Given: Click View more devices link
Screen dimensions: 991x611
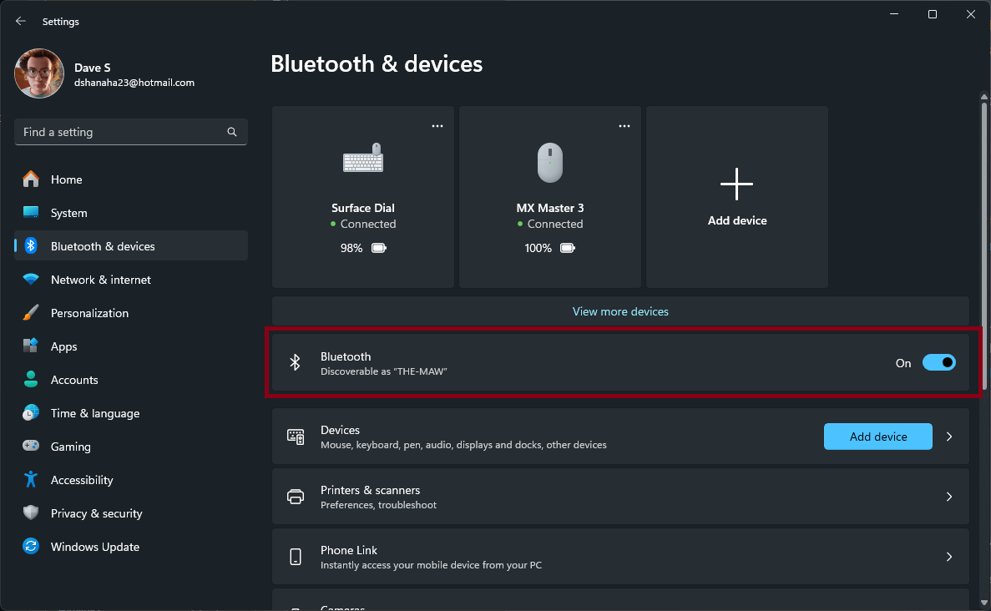Looking at the screenshot, I should 620,312.
